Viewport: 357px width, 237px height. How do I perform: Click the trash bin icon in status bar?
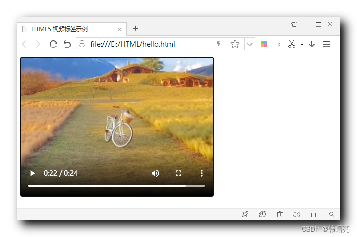pyautogui.click(x=280, y=214)
